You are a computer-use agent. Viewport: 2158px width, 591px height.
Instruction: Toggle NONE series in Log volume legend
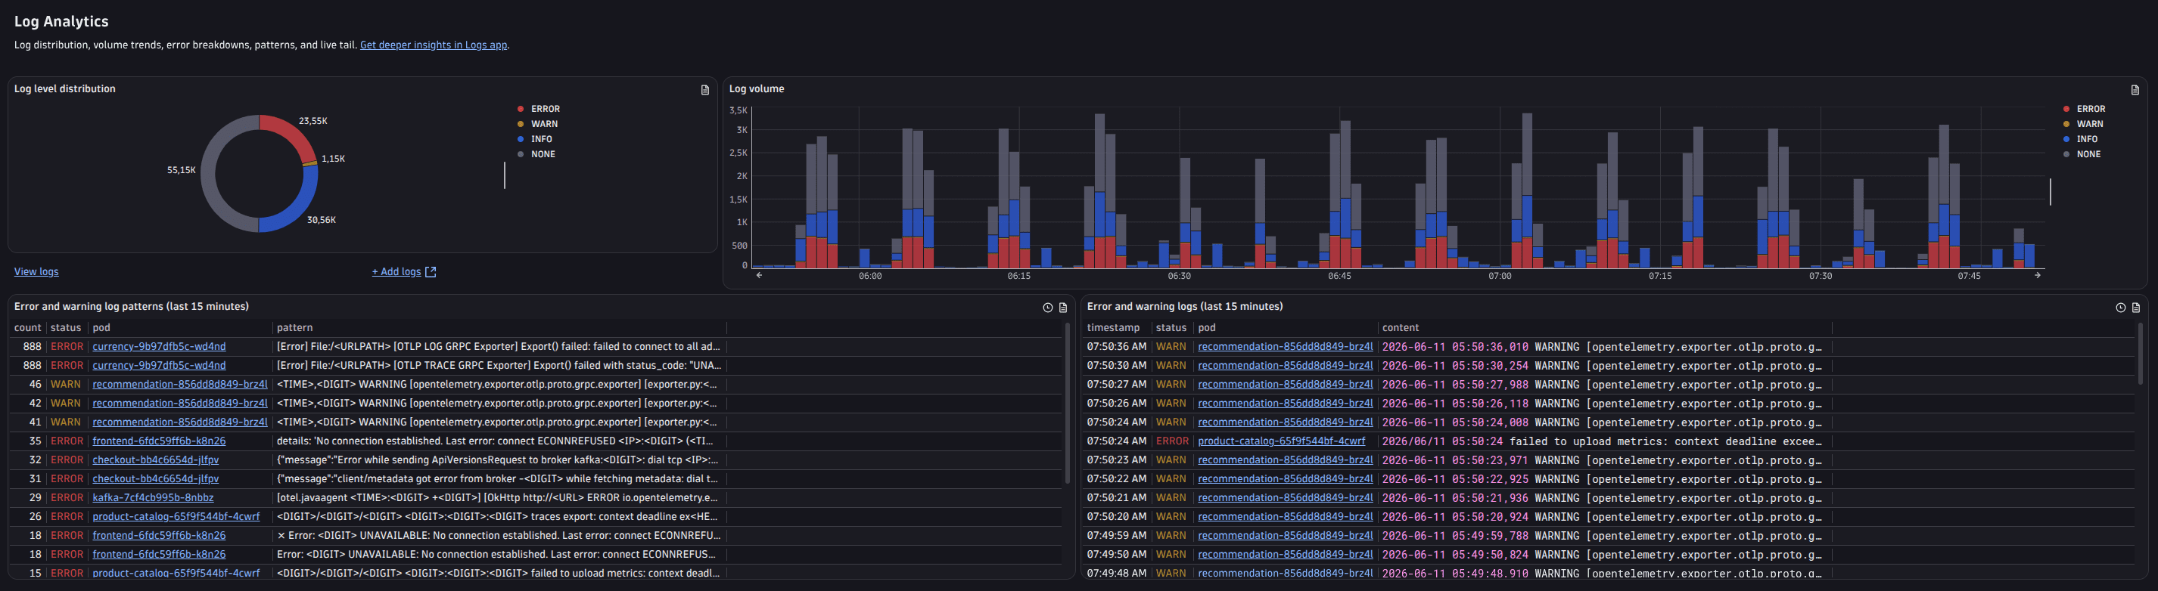click(2082, 154)
